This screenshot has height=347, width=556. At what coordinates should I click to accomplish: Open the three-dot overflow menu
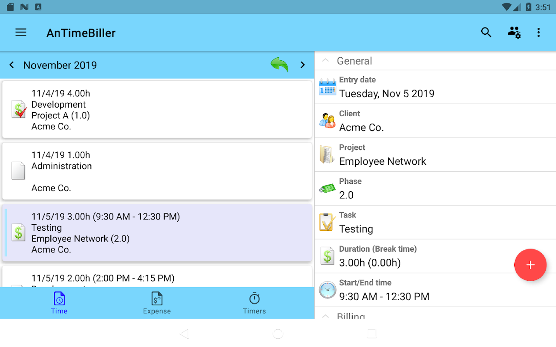(x=539, y=33)
